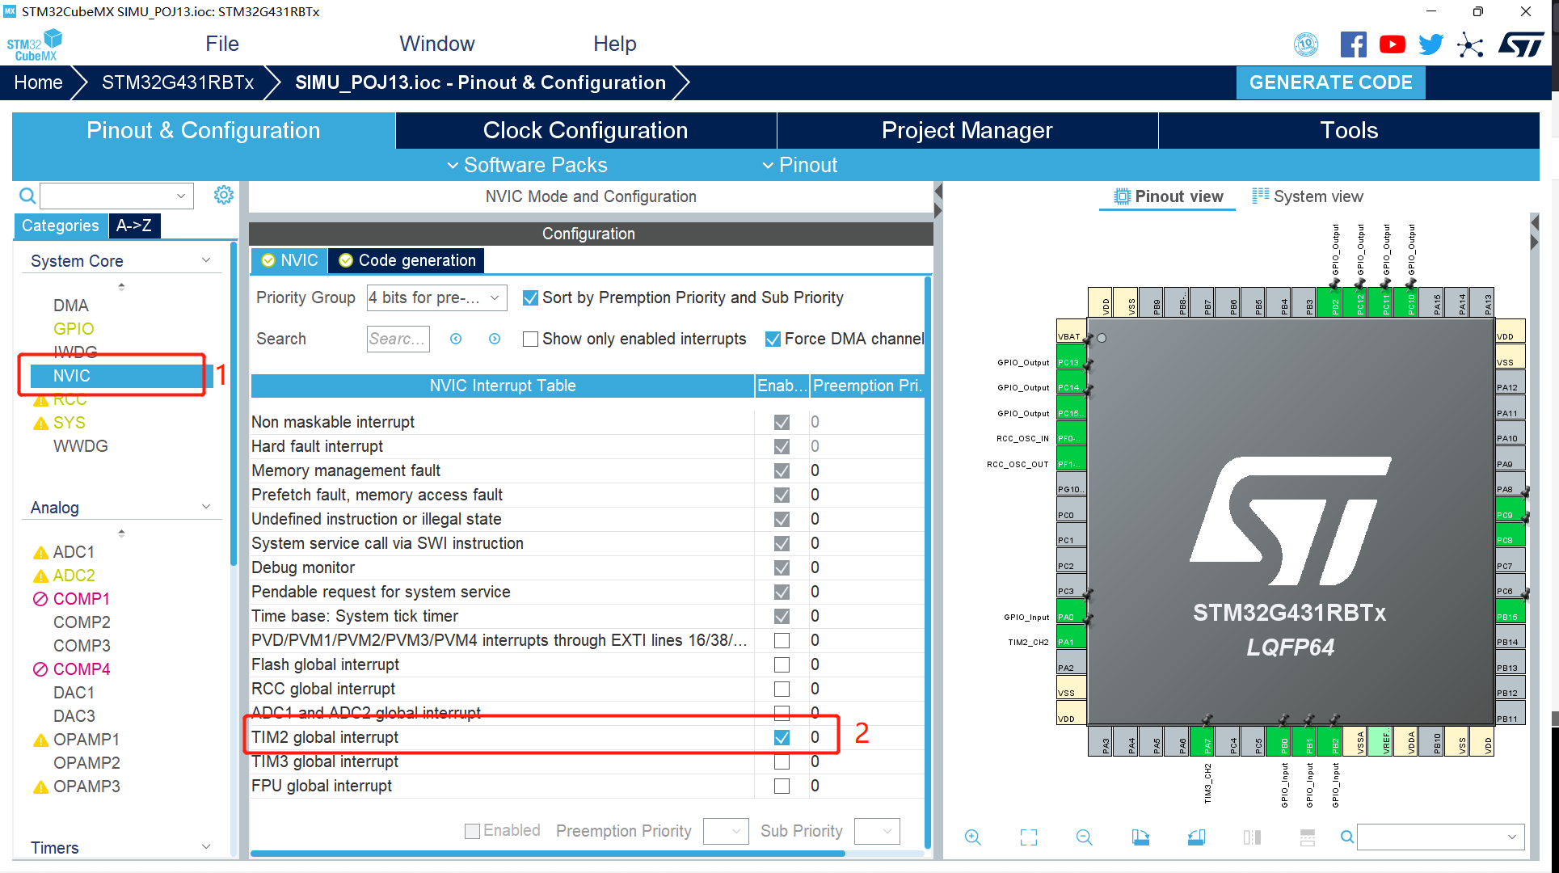Screen dimensions: 1559x873
Task: Open the Code generation tab
Action: click(x=407, y=260)
